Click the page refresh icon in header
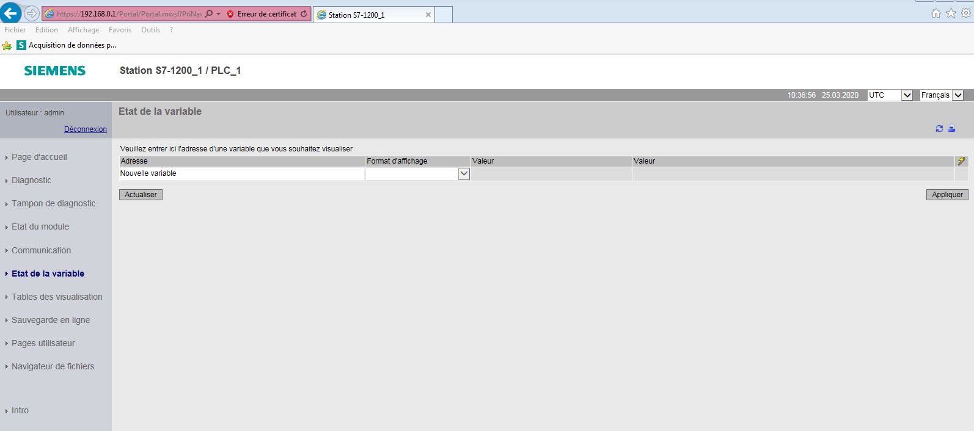The width and height of the screenshot is (974, 431). coord(939,128)
